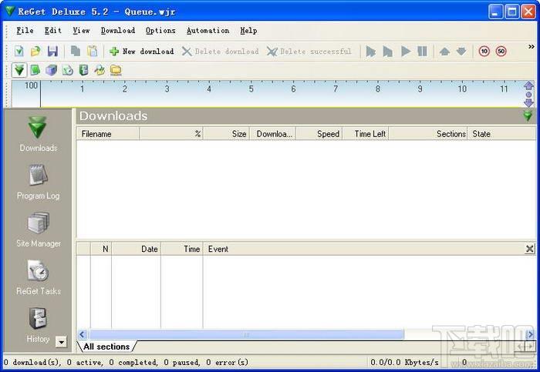Click the Copy icon in toolbar
The width and height of the screenshot is (540, 372).
coord(76,52)
